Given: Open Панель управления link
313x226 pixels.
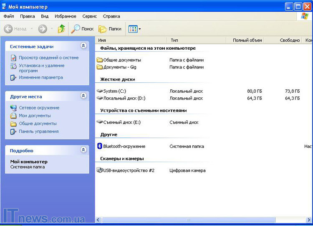Looking at the screenshot, I should tap(38, 131).
